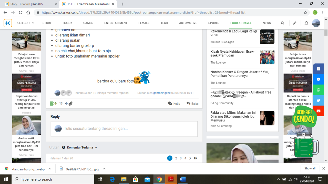The height and width of the screenshot is (184, 328).
Task: Open Chrome menu three dots
Action: click(x=323, y=12)
